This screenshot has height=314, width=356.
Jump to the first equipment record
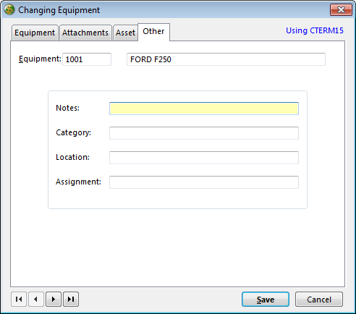tap(19, 300)
